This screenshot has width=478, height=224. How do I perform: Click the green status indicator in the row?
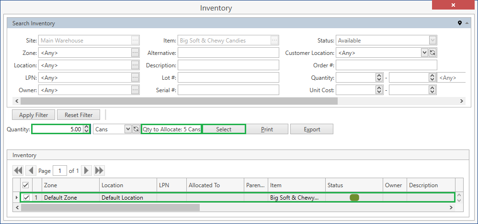tap(354, 197)
